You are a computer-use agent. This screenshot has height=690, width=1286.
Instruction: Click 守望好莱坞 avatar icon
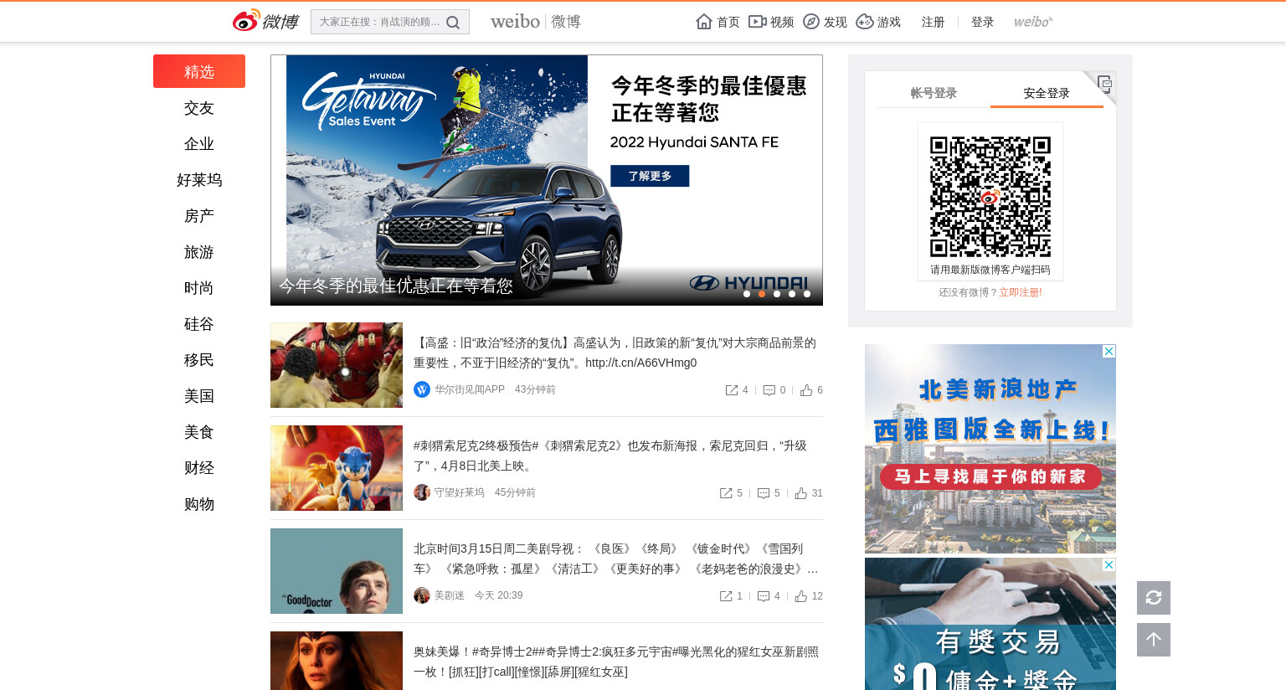tap(422, 492)
